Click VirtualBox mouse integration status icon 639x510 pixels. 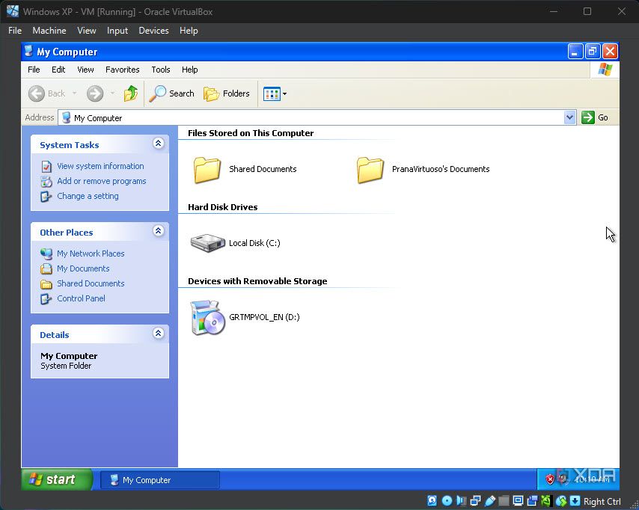click(x=560, y=500)
